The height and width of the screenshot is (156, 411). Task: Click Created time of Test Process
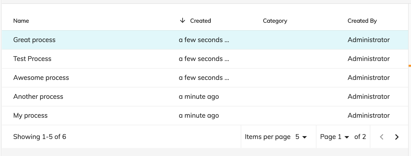point(204,59)
